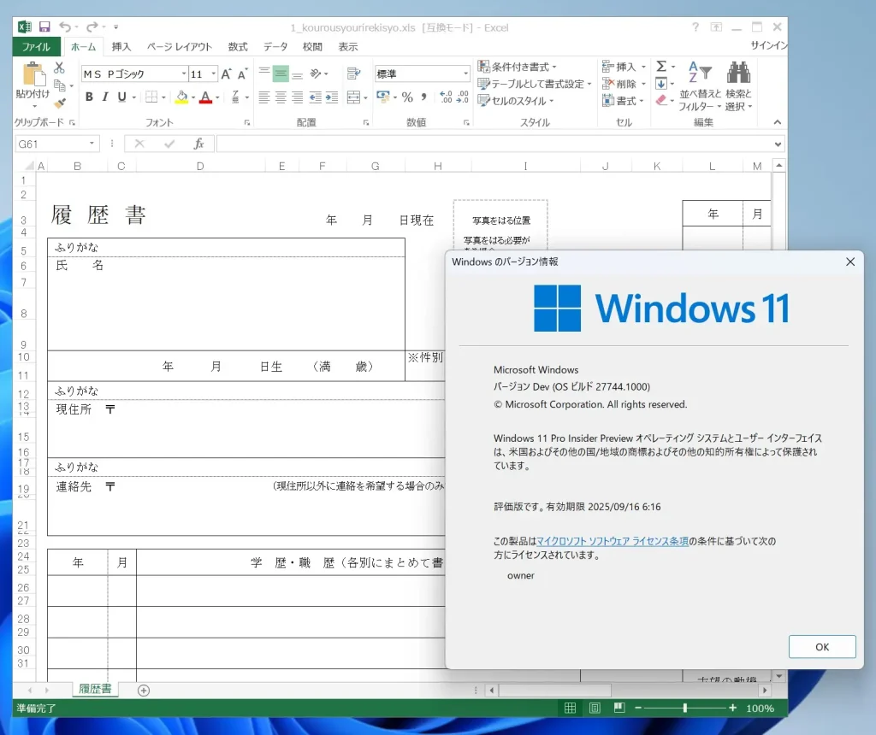Click the Paste (貼り付け) clipboard icon
The width and height of the screenshot is (876, 735).
click(33, 74)
